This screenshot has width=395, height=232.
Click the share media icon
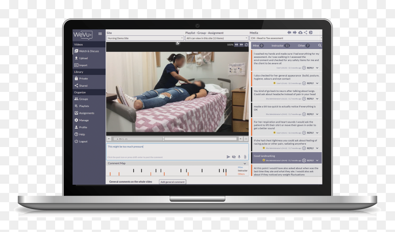tap(305, 33)
